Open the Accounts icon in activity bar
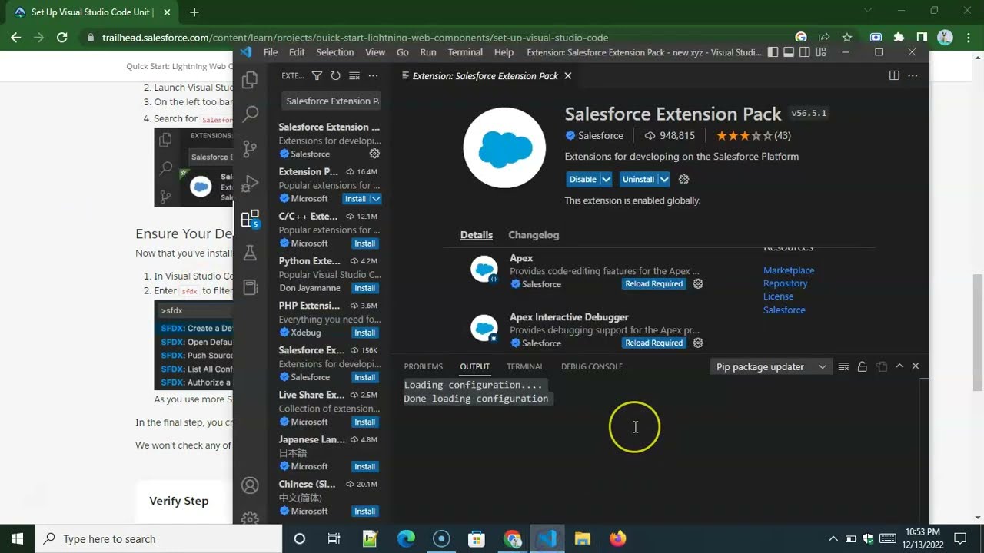Viewport: 984px width, 553px height. pos(250,485)
